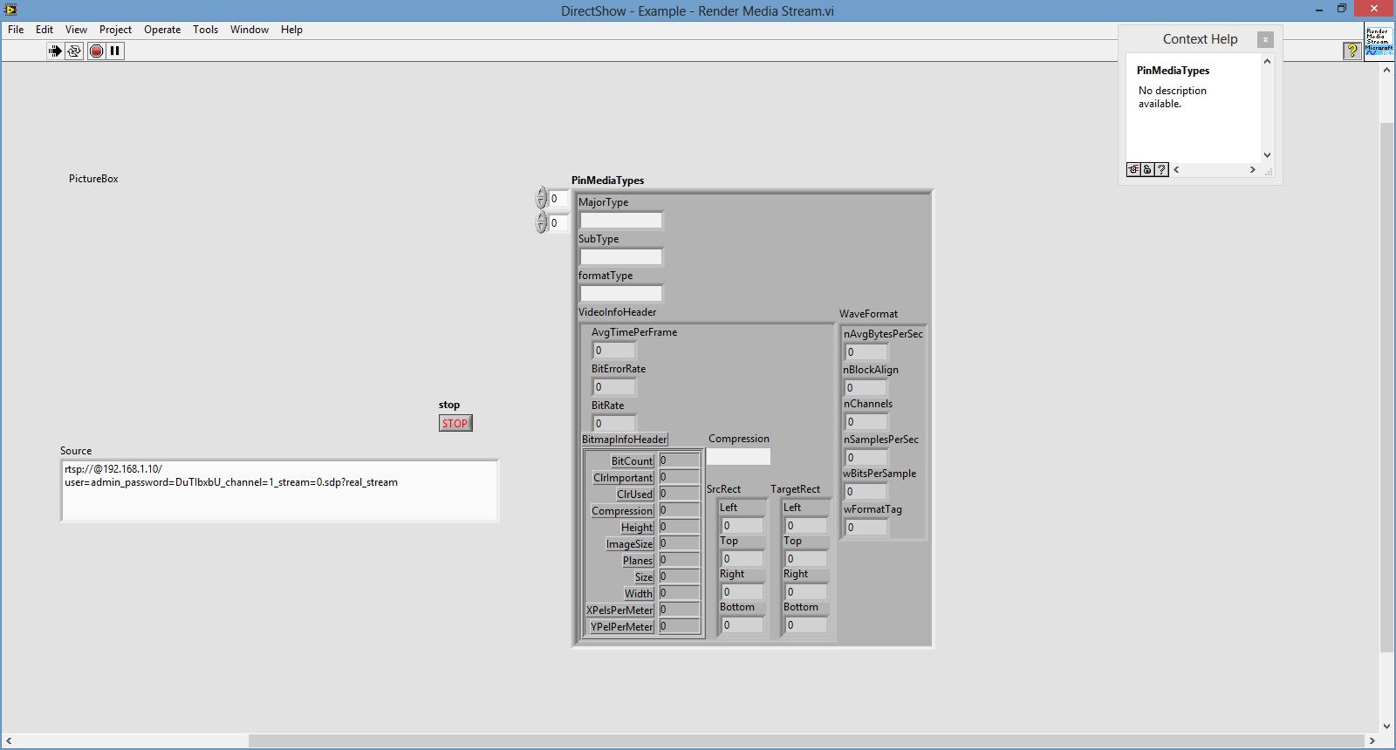Click the XPelsPerMeter value cell
The image size is (1396, 750).
click(x=679, y=610)
